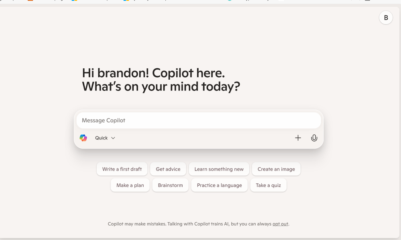Choose the Write a first draft suggestion
Image resolution: width=401 pixels, height=240 pixels.
[x=122, y=169]
